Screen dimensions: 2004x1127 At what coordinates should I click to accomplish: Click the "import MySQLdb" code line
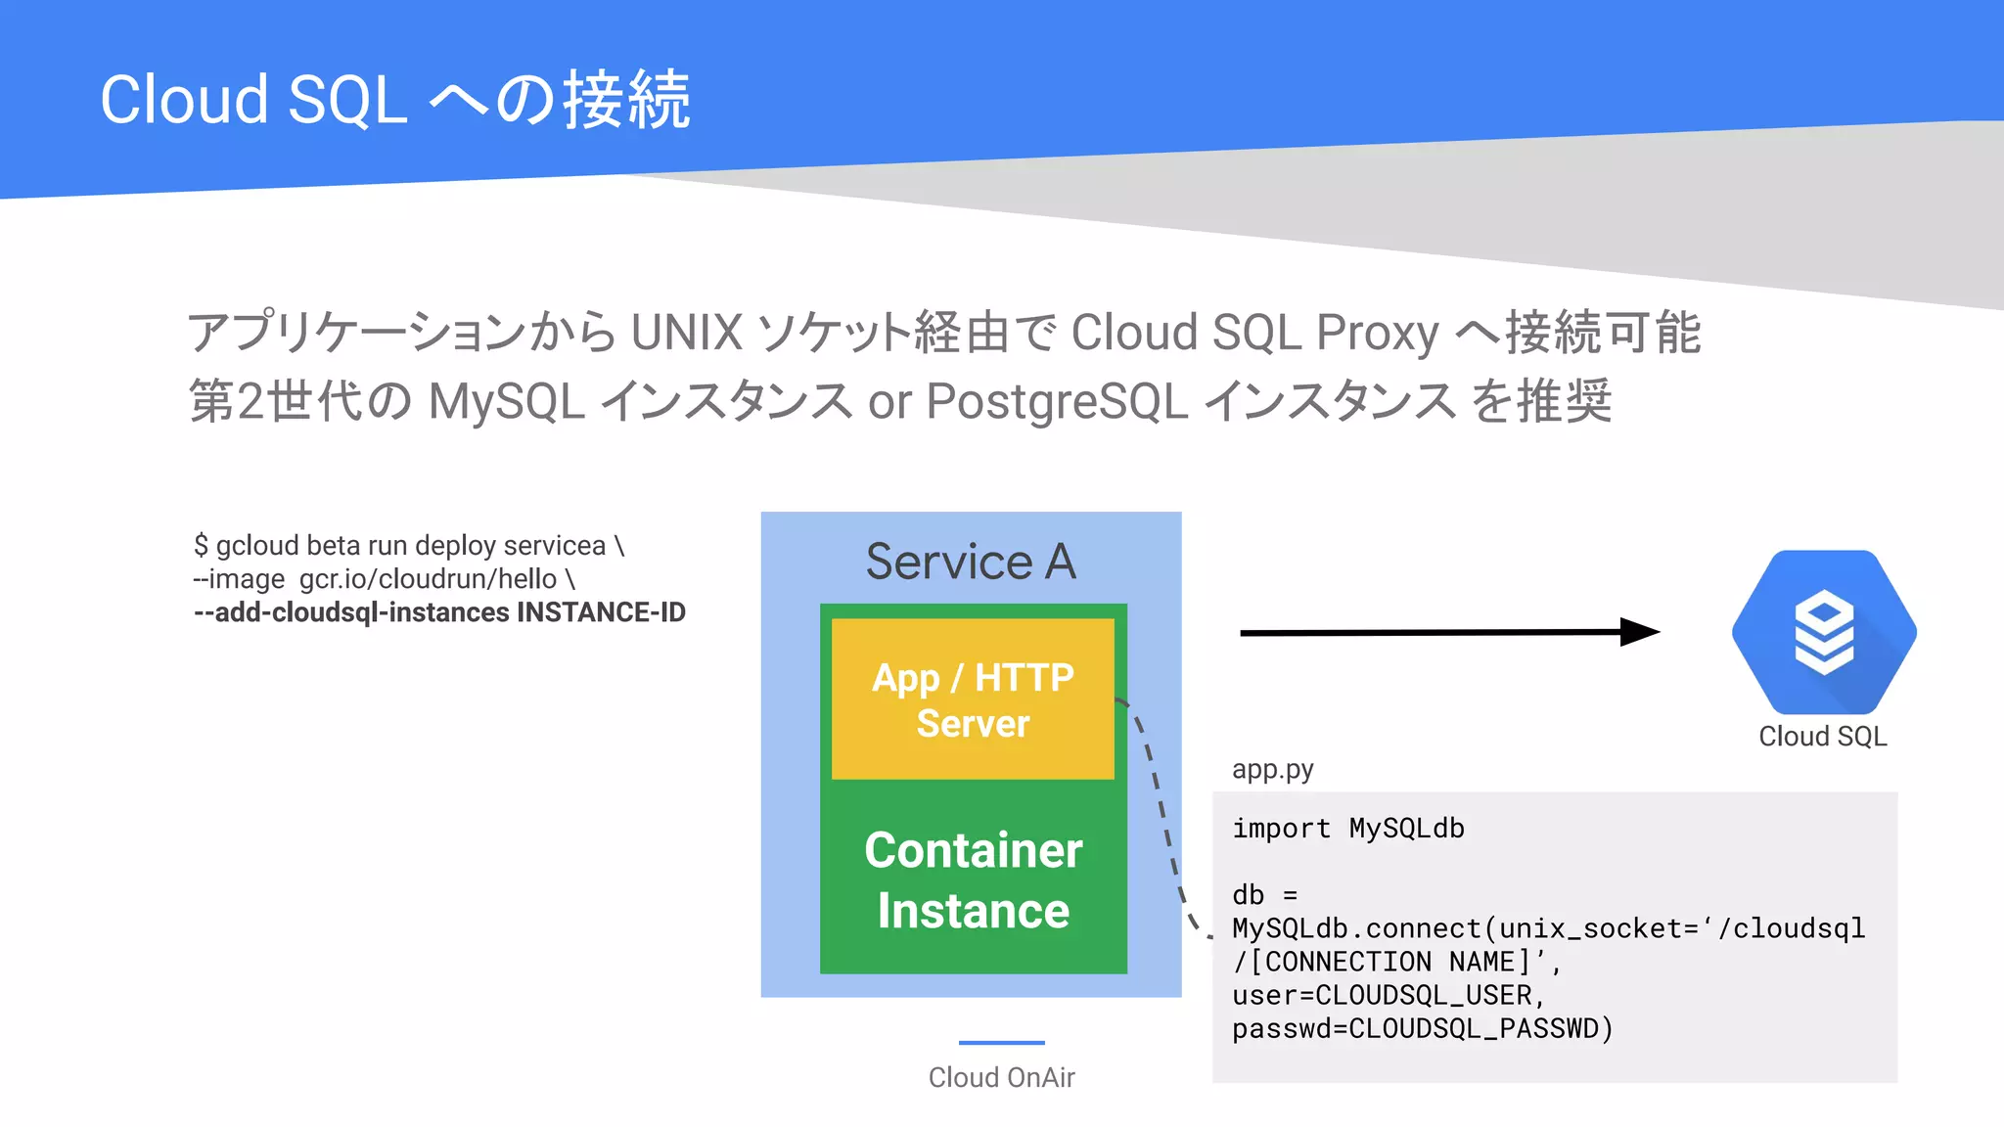click(1348, 828)
